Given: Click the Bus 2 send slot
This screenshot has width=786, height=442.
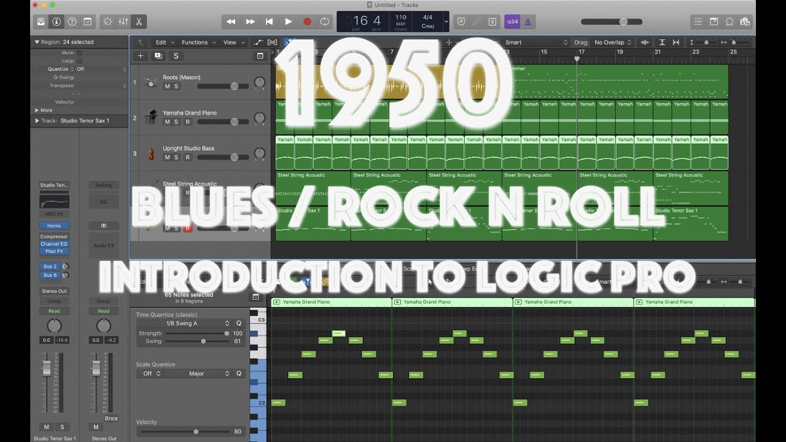Looking at the screenshot, I should pyautogui.click(x=50, y=266).
